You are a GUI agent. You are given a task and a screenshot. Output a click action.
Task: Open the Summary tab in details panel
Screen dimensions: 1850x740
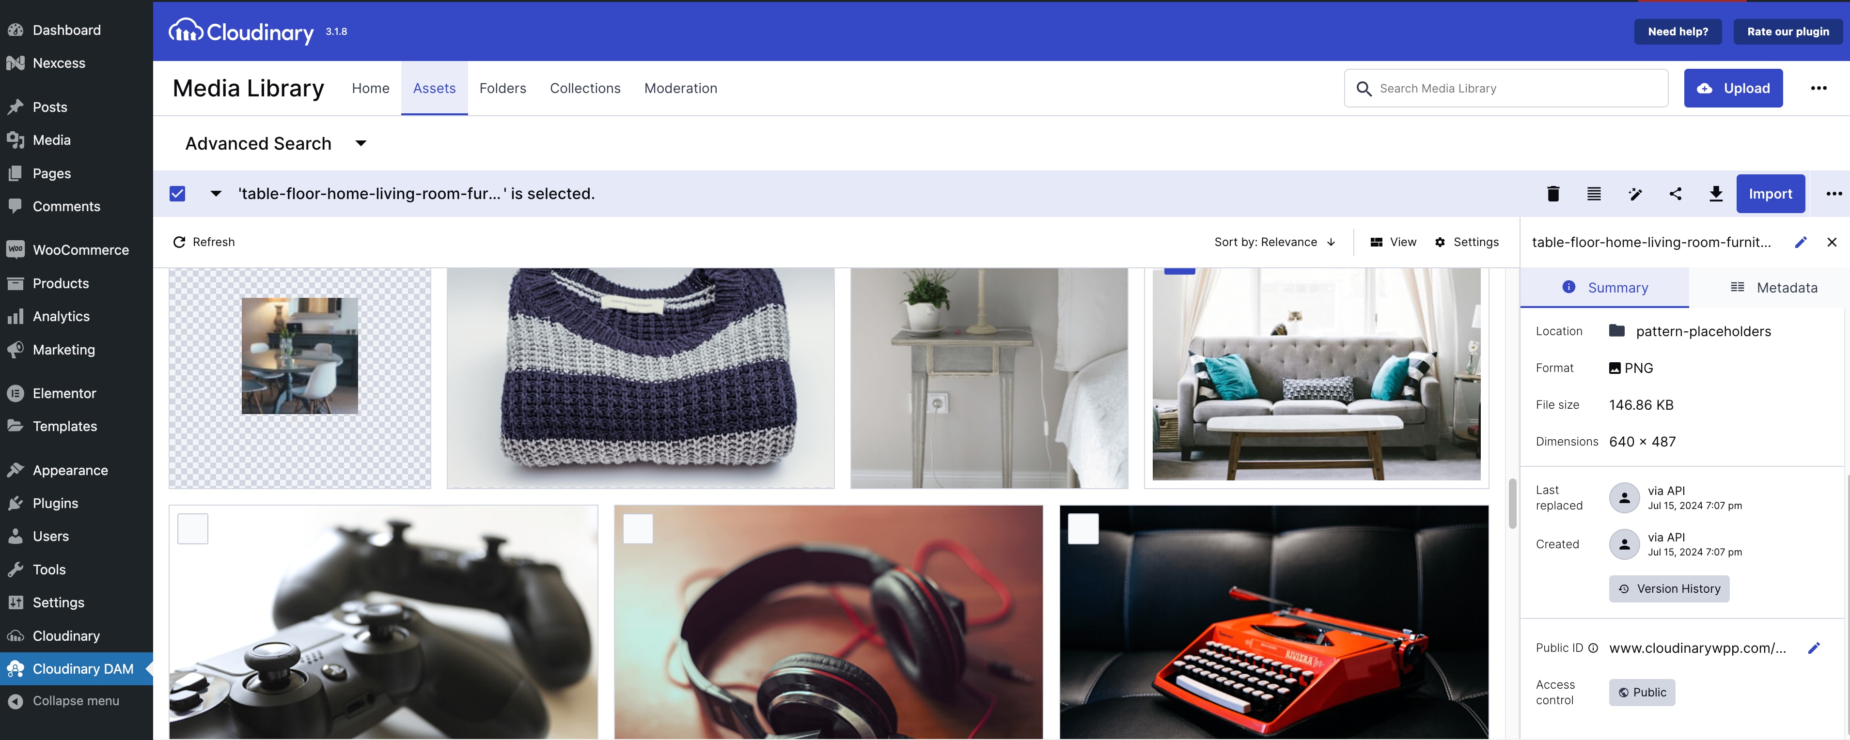click(x=1604, y=288)
